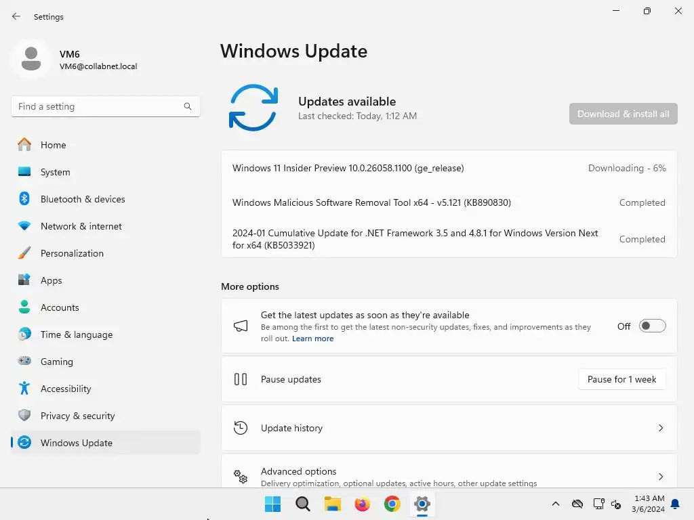Click the Gaming label in sidebar
The width and height of the screenshot is (694, 520).
click(57, 362)
